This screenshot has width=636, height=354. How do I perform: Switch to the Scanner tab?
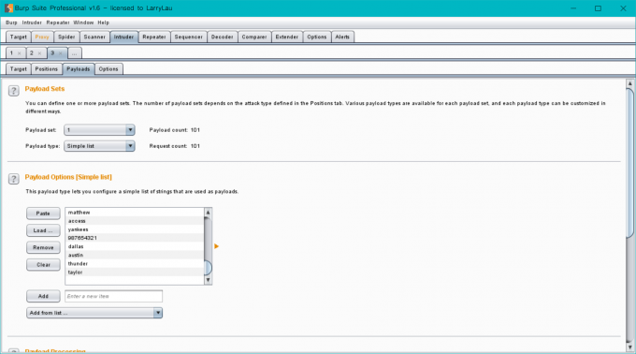point(94,37)
